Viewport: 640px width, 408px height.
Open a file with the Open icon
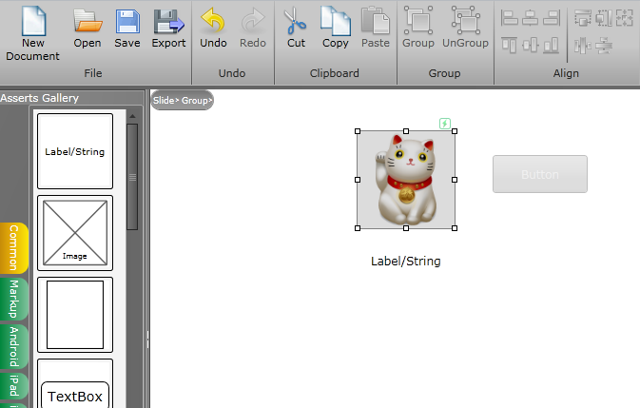click(x=87, y=28)
